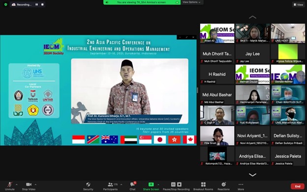Click the green screen viewing notification bar
The width and height of the screenshot is (307, 192).
coord(142,2)
